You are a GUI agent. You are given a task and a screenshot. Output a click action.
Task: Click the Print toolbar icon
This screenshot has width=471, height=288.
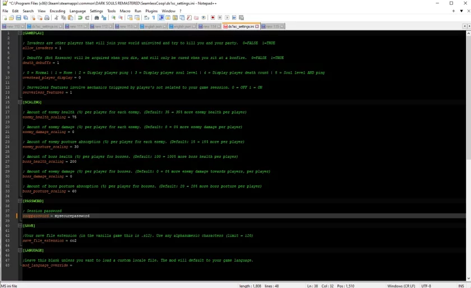point(47,18)
